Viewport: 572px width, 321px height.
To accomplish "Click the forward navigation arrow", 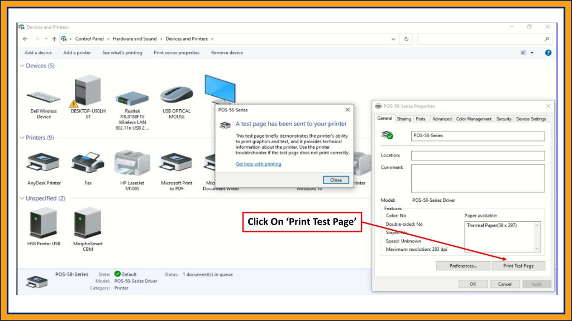I will tap(36, 39).
